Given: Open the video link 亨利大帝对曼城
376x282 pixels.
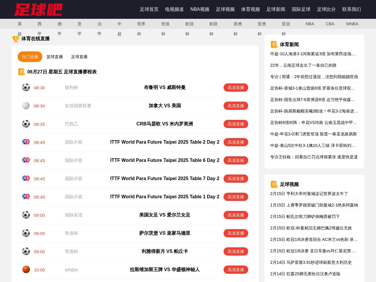Looking at the screenshot, I should click(x=309, y=194).
